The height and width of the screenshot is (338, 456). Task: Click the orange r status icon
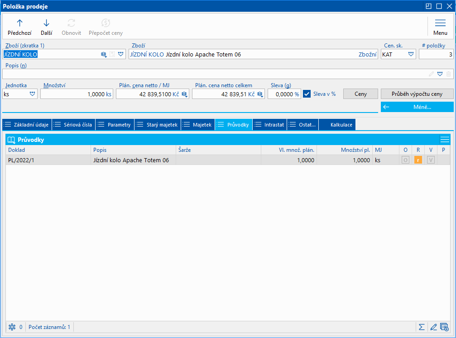(418, 160)
